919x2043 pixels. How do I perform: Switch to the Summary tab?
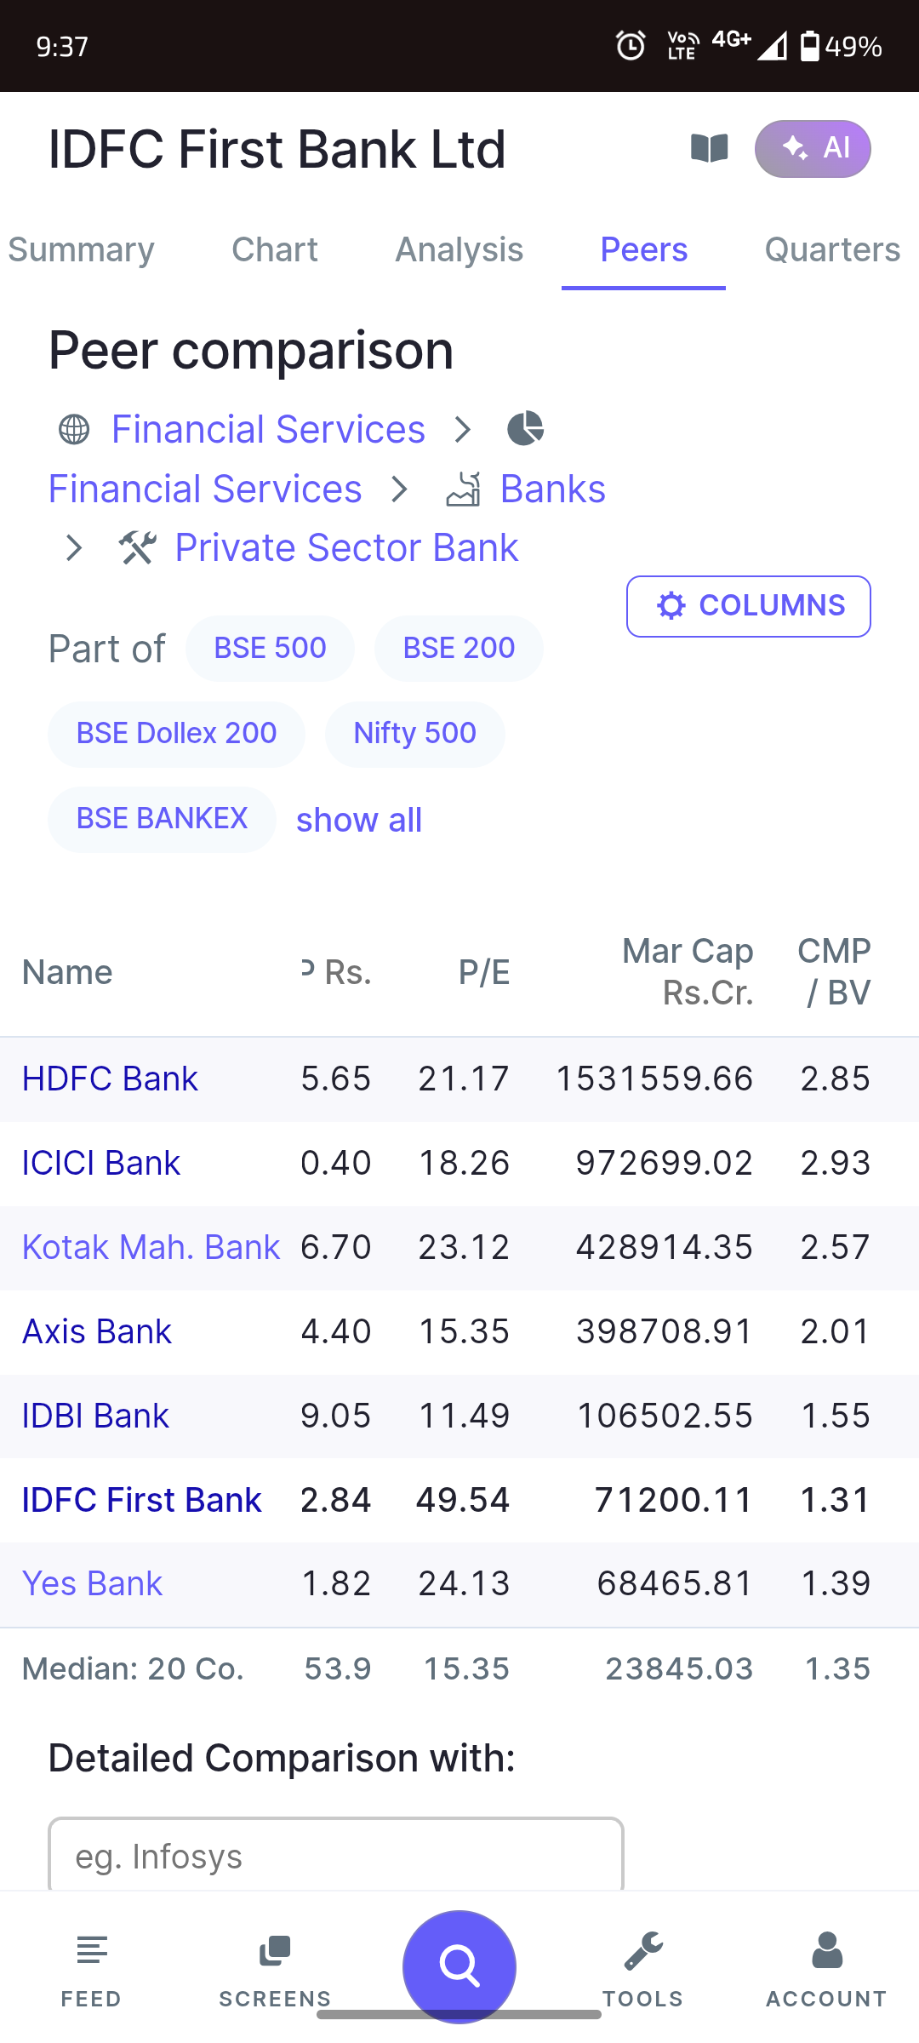[82, 249]
